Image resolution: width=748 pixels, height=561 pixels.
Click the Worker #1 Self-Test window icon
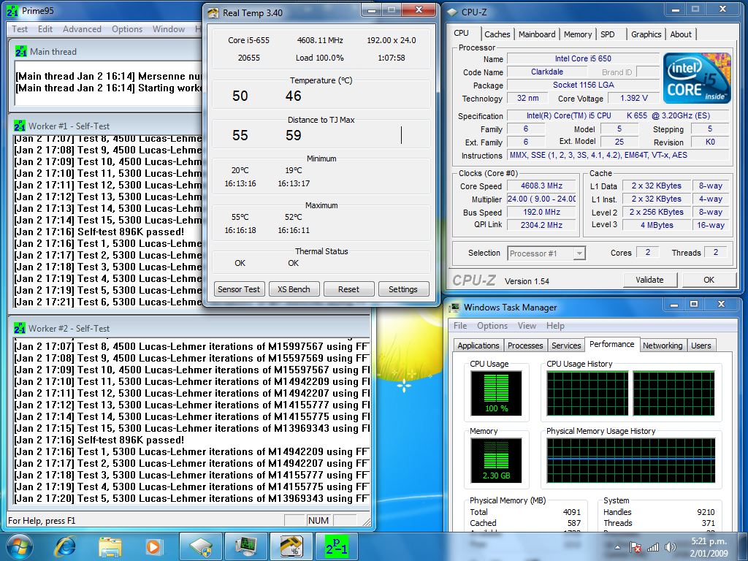[20, 126]
